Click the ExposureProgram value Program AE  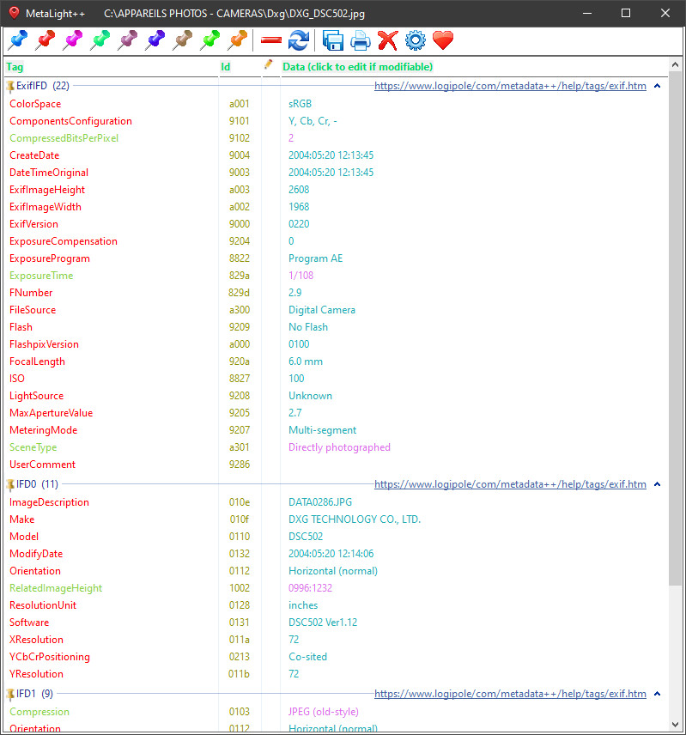[315, 258]
